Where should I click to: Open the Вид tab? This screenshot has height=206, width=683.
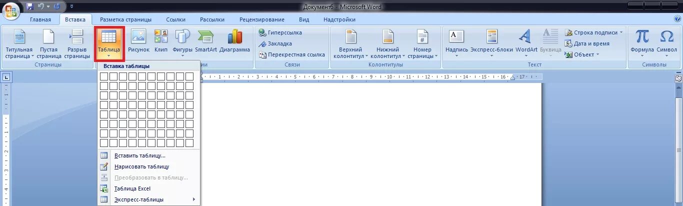[304, 19]
